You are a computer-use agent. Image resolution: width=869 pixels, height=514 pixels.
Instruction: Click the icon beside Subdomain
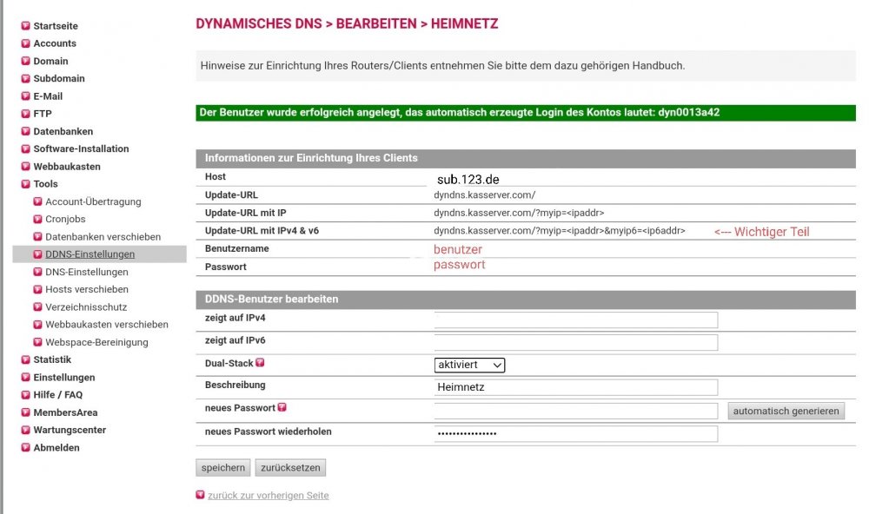pos(25,79)
